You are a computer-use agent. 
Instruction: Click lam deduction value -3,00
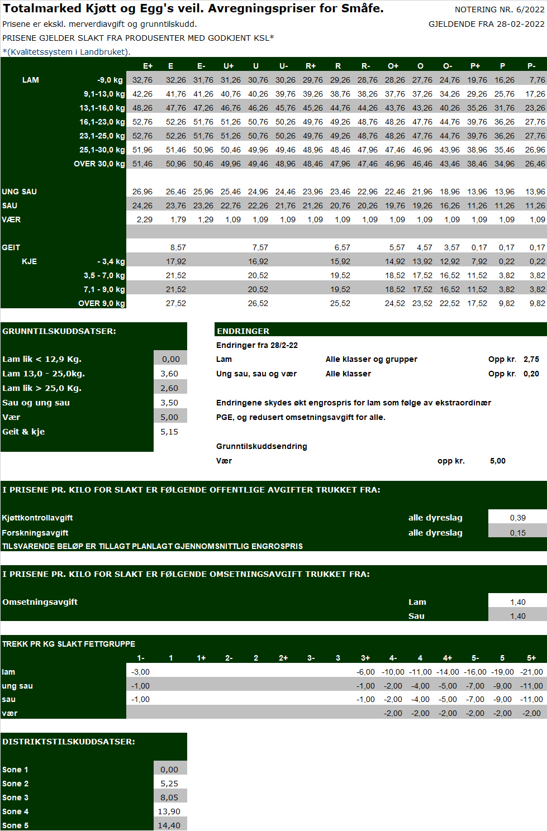[140, 672]
